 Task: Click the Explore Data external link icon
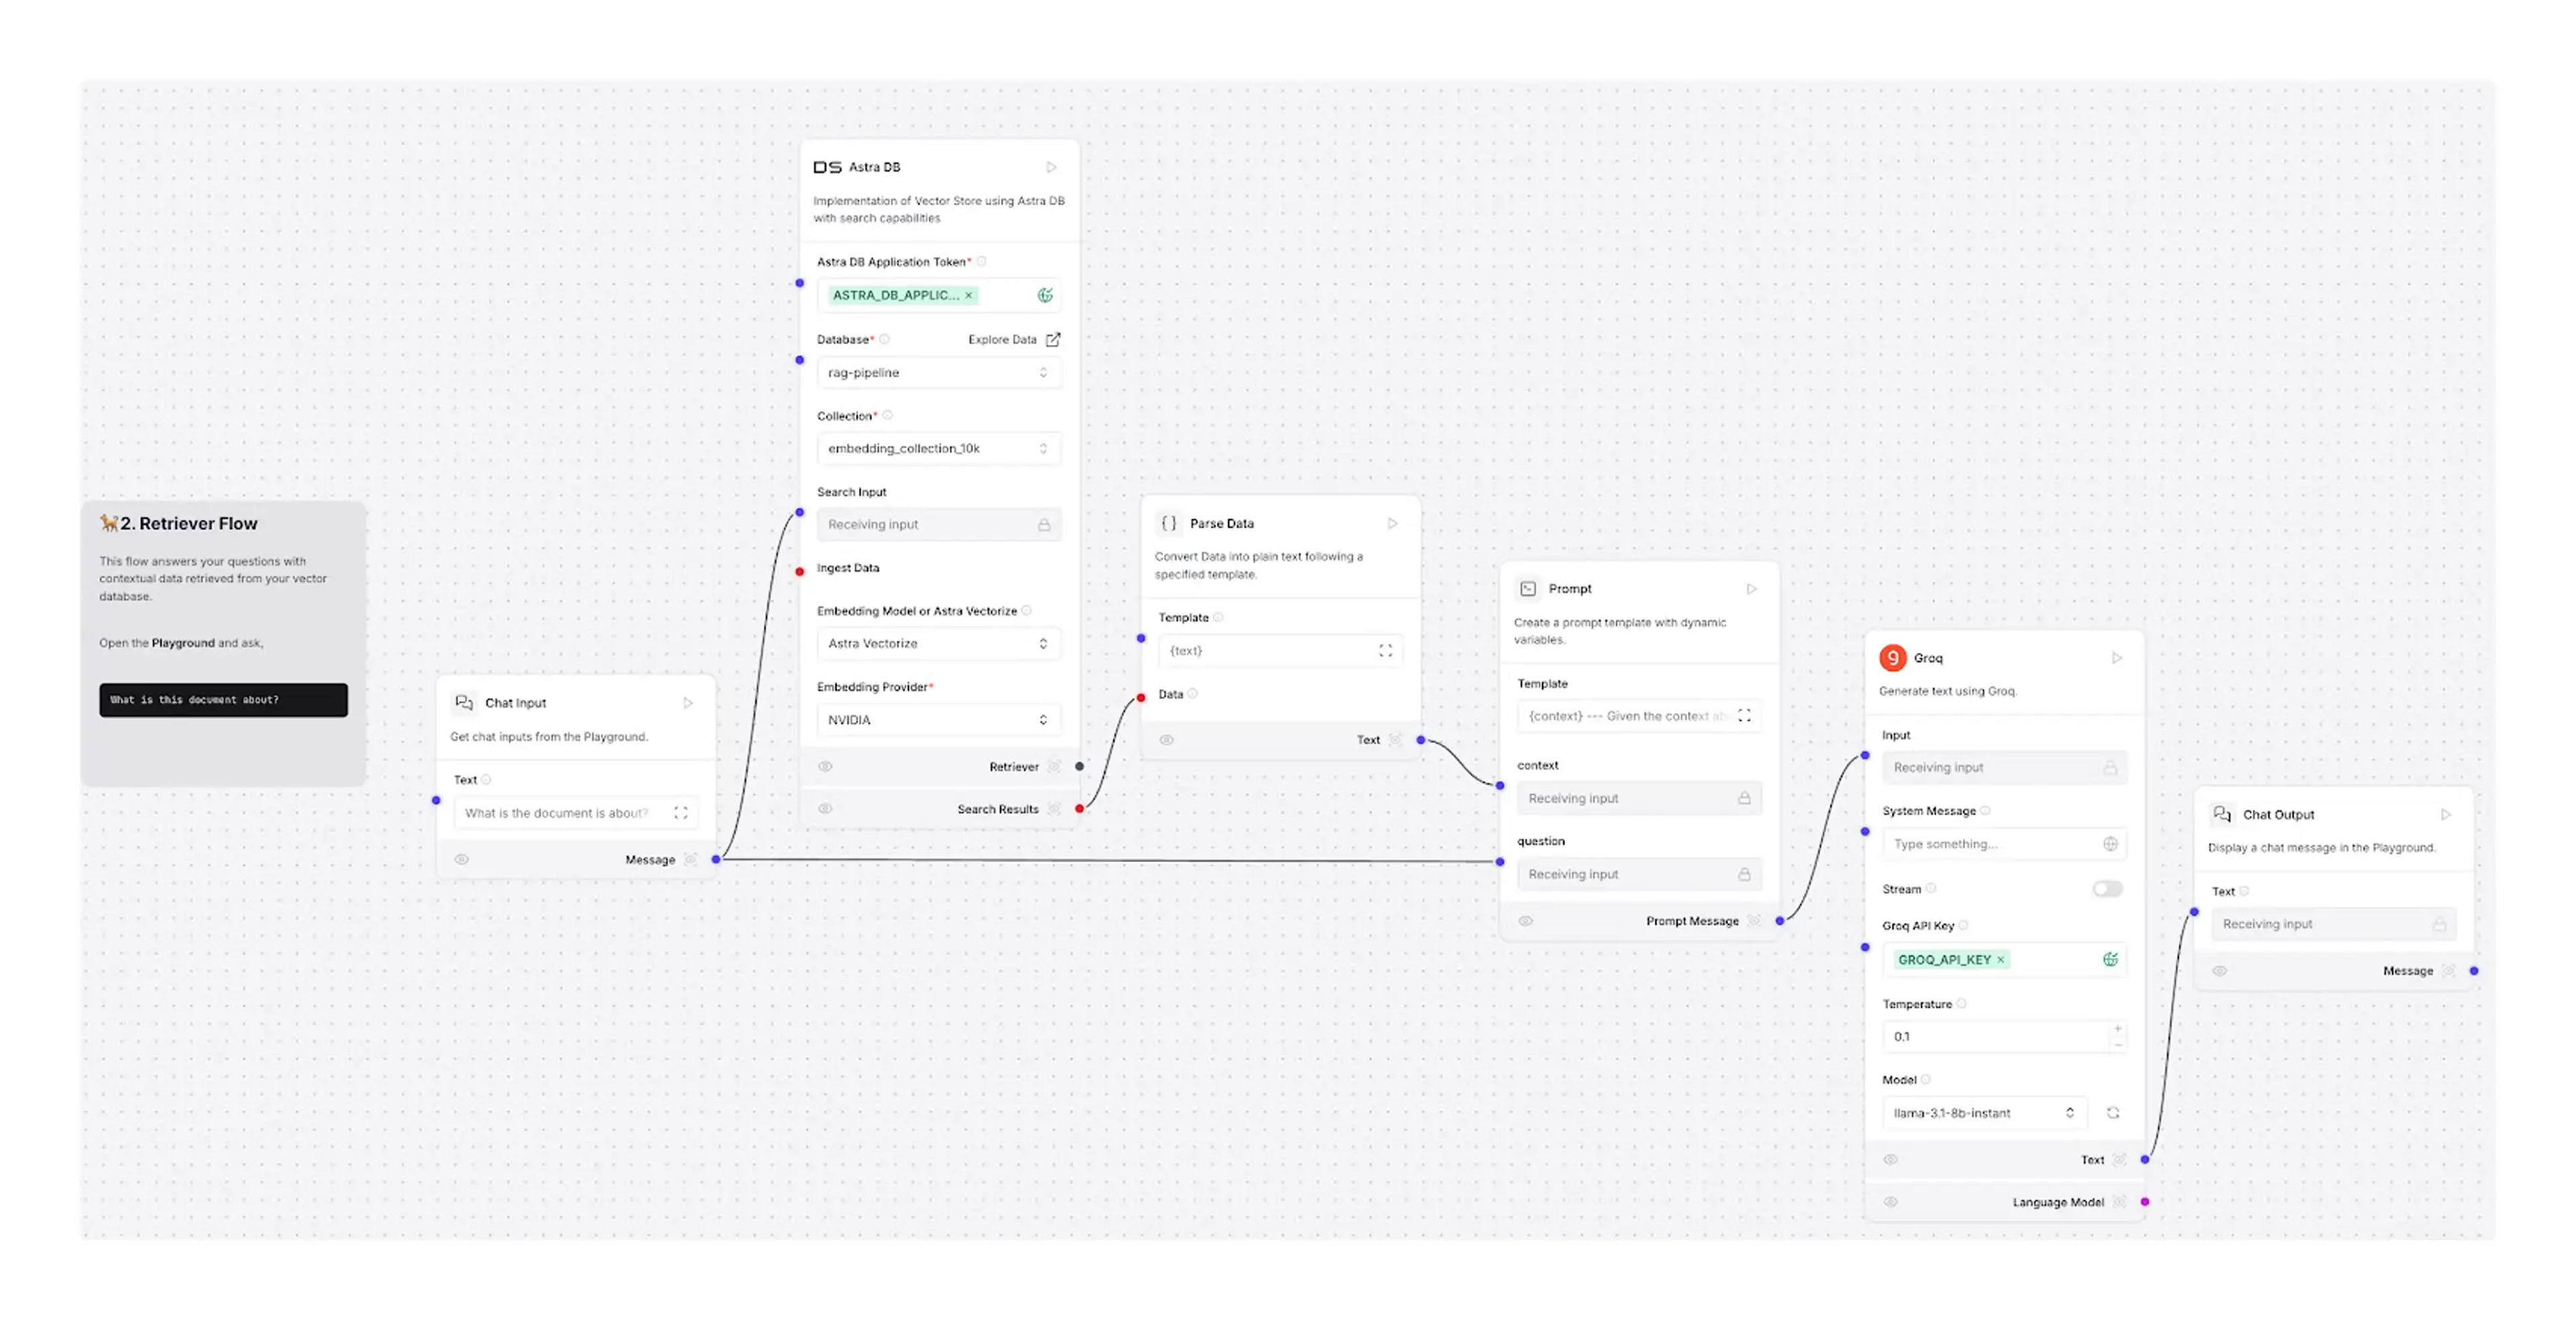pyautogui.click(x=1053, y=339)
